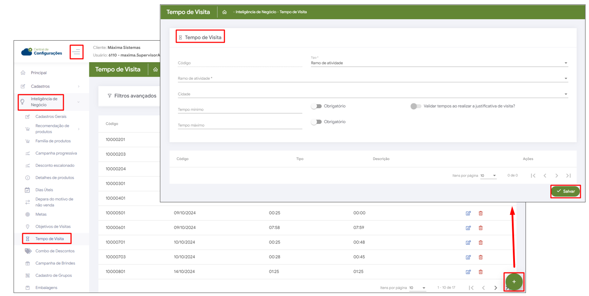The width and height of the screenshot is (589, 296).
Task: Click the edit icon for row 10000801
Action: click(x=468, y=272)
